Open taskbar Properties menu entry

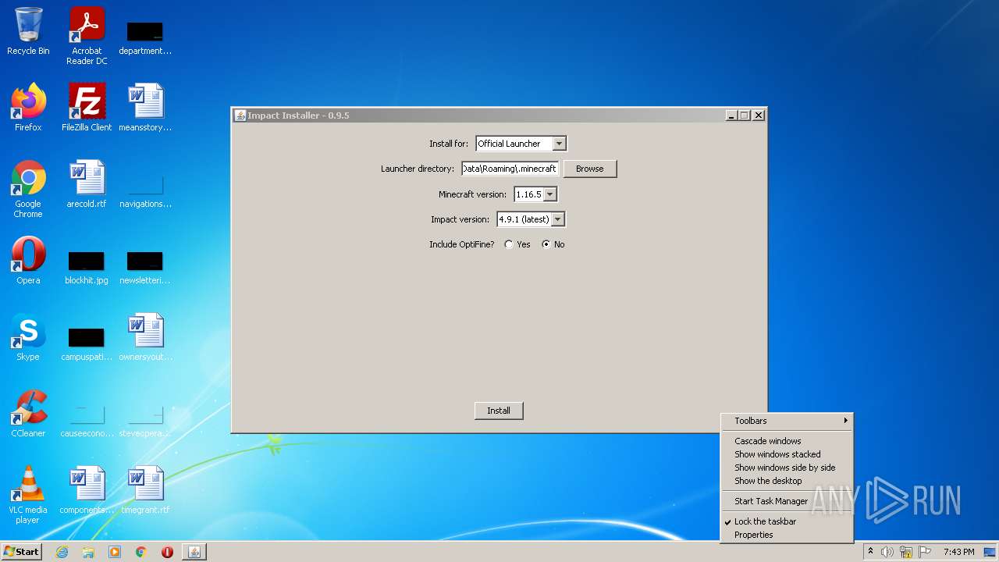(x=787, y=535)
